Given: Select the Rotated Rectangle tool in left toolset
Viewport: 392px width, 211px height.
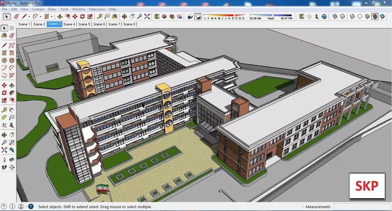Looking at the screenshot, I should 12,53.
